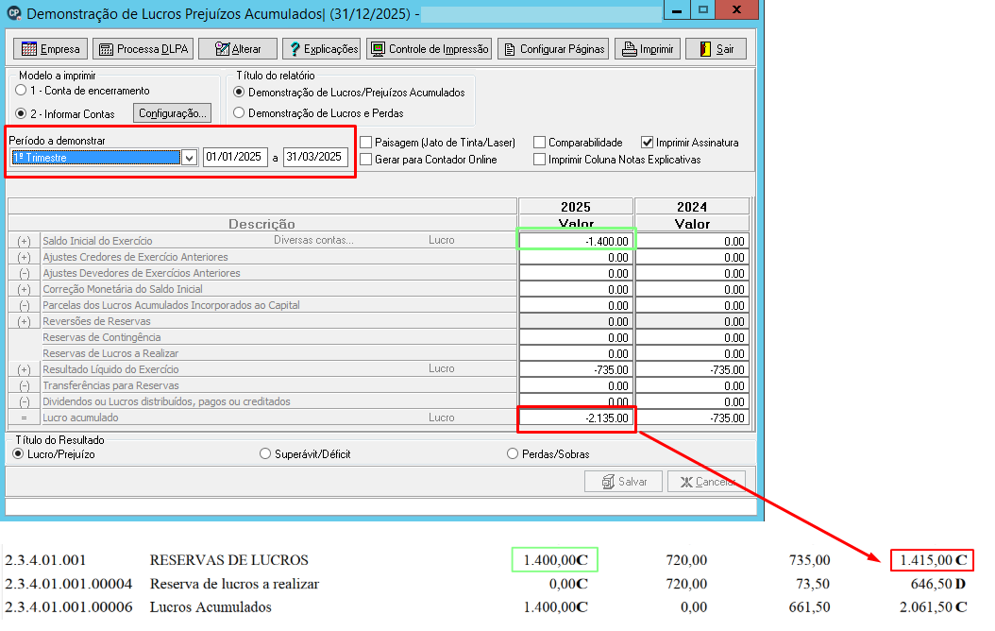Click Diversas contas... in Saldo Inicial row
Viewport: 995px width, 631px height.
tap(314, 240)
